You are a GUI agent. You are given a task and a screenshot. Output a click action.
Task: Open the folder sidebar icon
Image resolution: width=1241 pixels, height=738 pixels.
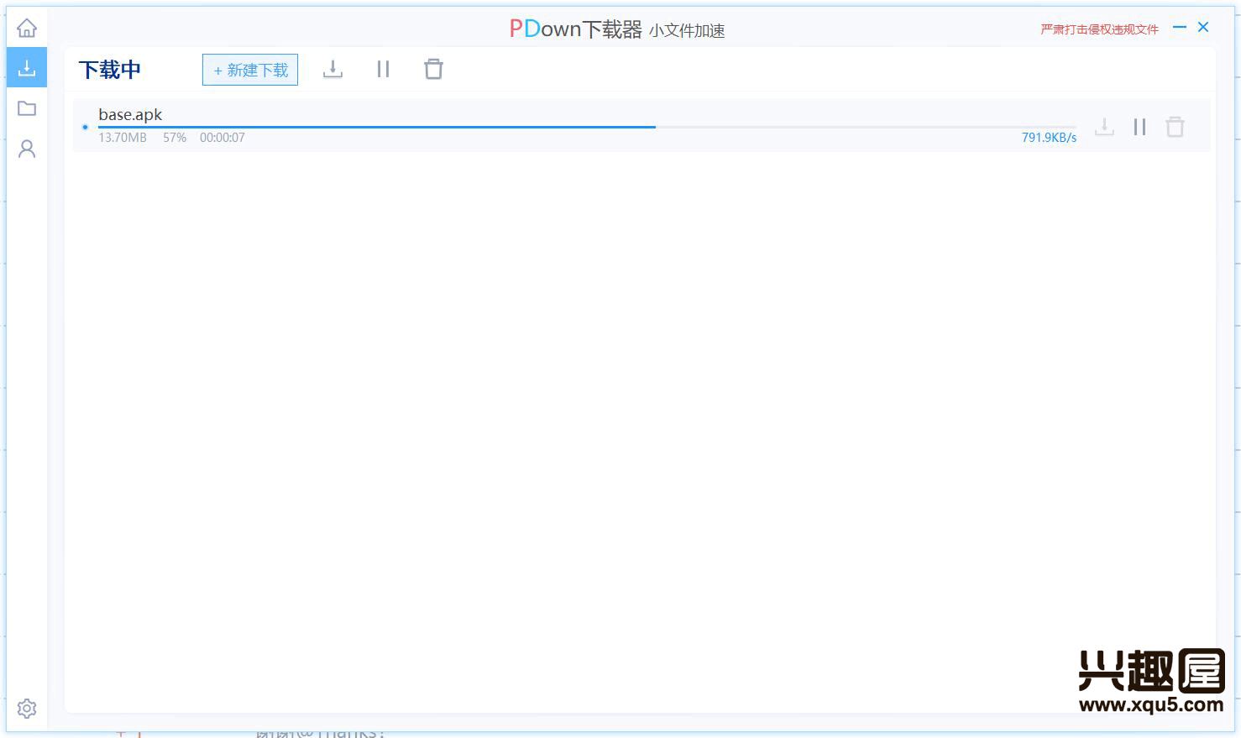click(27, 108)
